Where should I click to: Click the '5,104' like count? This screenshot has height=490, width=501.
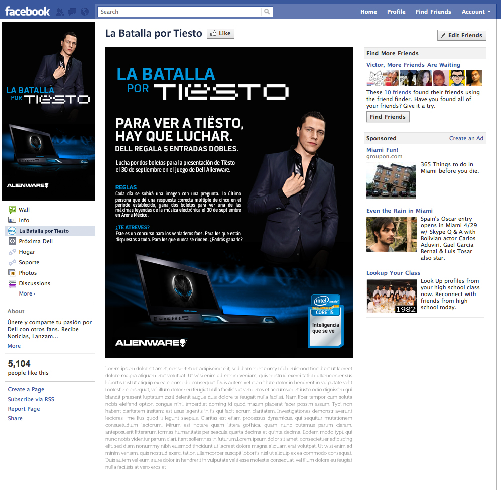click(x=19, y=364)
